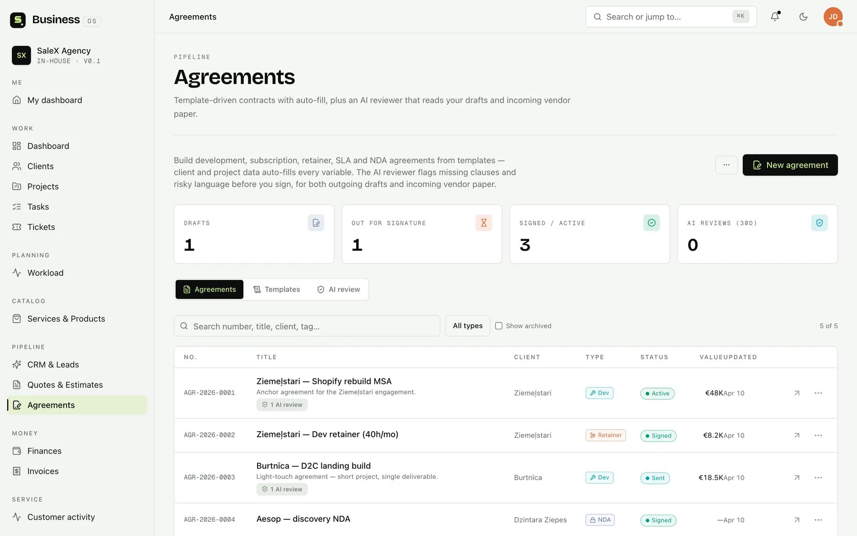Create a New agreement
The width and height of the screenshot is (857, 536).
coord(790,165)
